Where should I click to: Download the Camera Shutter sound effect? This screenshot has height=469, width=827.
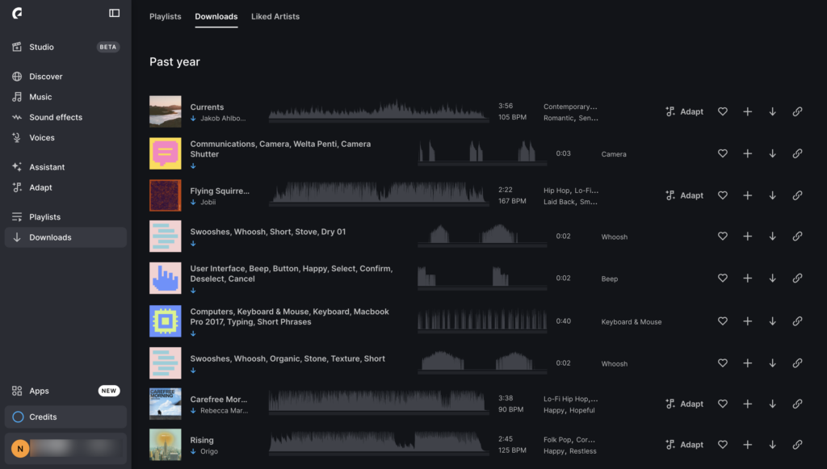point(772,153)
